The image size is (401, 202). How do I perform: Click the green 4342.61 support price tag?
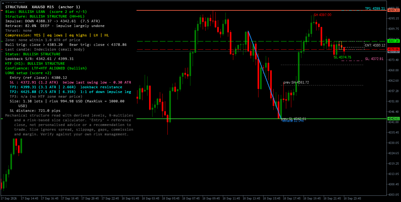[x=393, y=119]
